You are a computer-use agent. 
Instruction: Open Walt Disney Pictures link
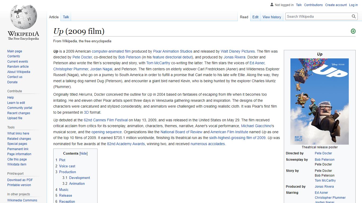[x=238, y=51]
